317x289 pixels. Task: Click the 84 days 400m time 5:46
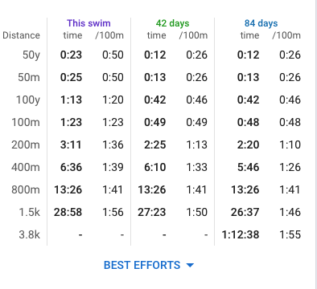pyautogui.click(x=248, y=167)
